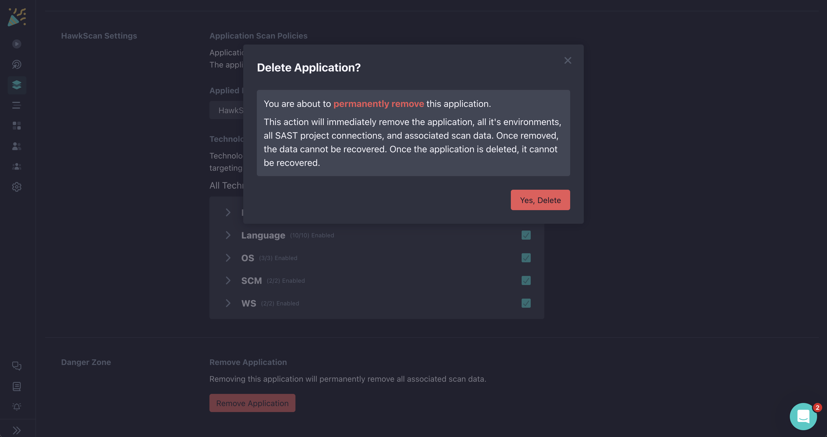Click the highlighted Applications layers icon
The height and width of the screenshot is (437, 827).
click(x=17, y=85)
